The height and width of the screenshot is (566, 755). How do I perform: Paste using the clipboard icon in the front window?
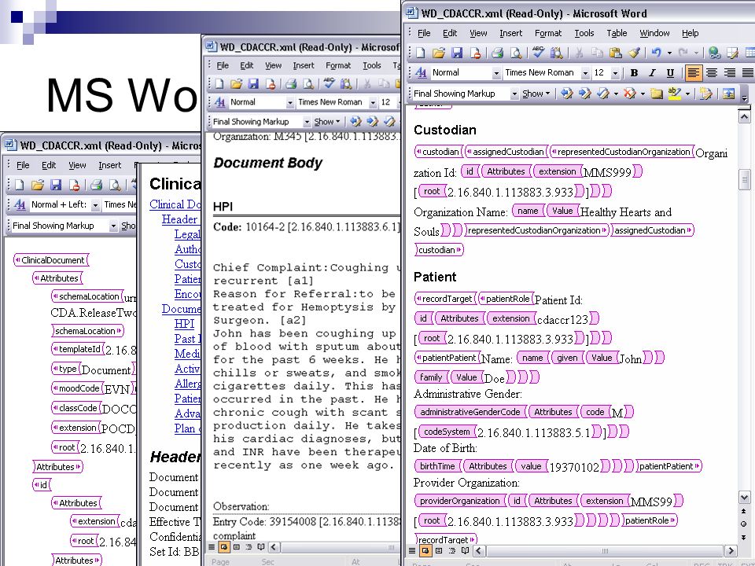click(615, 53)
